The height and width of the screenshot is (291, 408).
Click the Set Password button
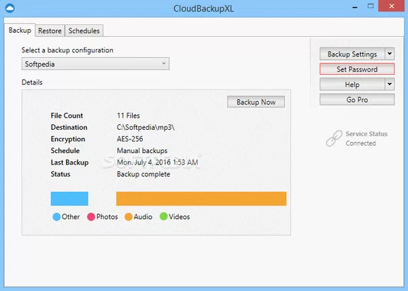(x=357, y=69)
